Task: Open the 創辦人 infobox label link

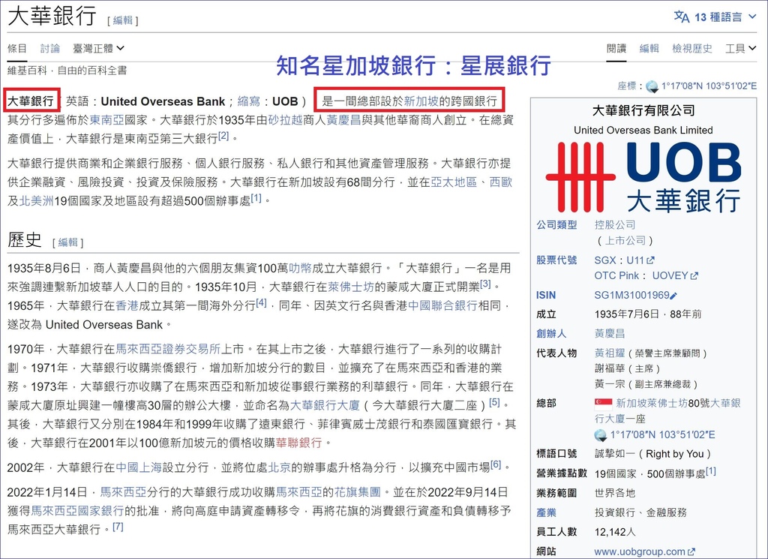Action: 551,334
